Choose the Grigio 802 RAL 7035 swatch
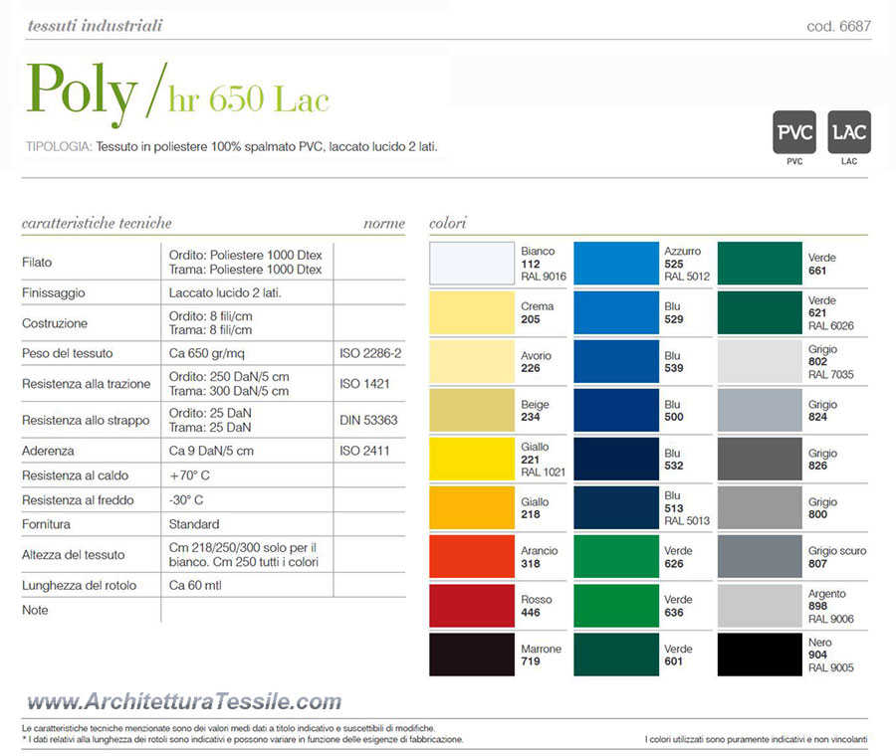The height and width of the screenshot is (756, 896). pos(760,361)
